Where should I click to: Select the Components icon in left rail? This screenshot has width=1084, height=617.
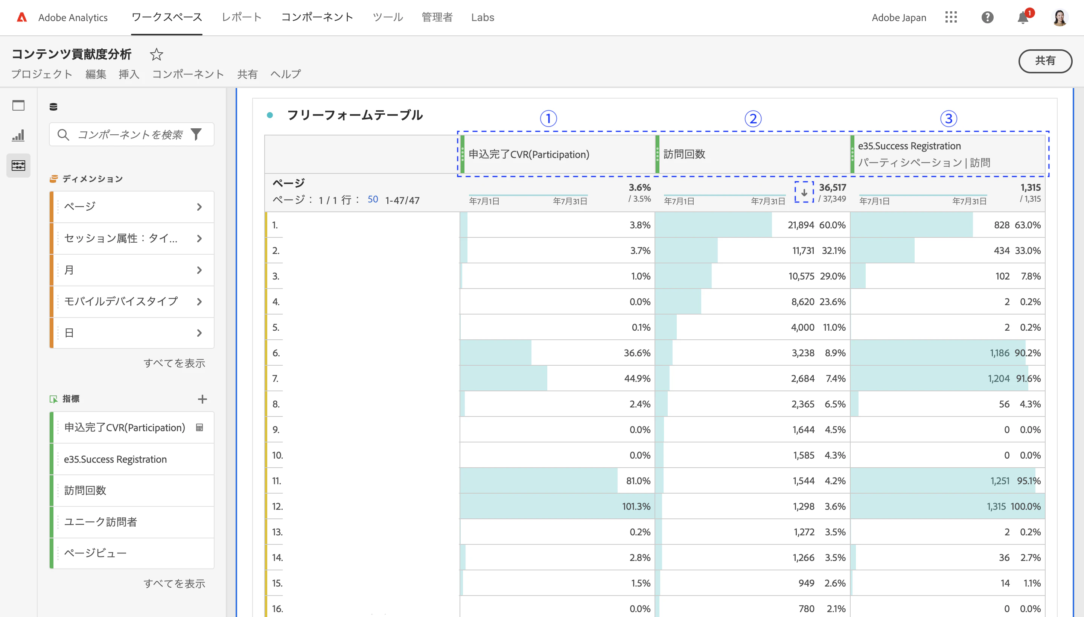point(18,165)
